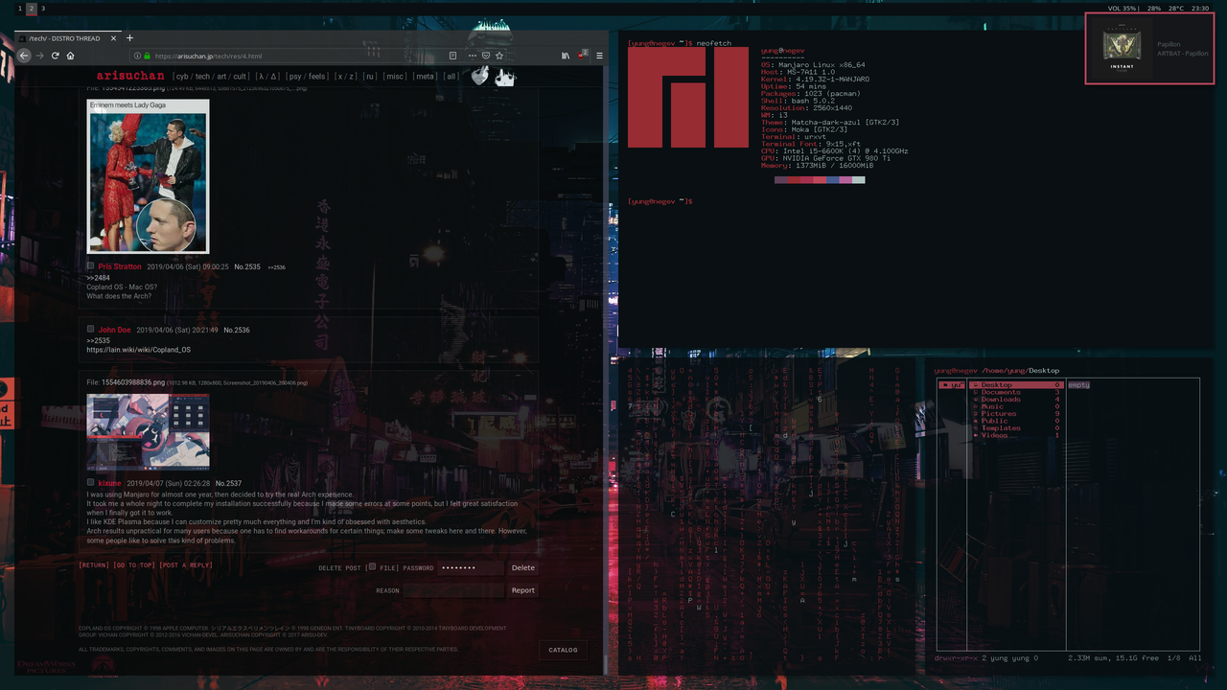Image resolution: width=1227 pixels, height=690 pixels.
Task: Enable the File checkbox in delete post
Action: pos(372,567)
